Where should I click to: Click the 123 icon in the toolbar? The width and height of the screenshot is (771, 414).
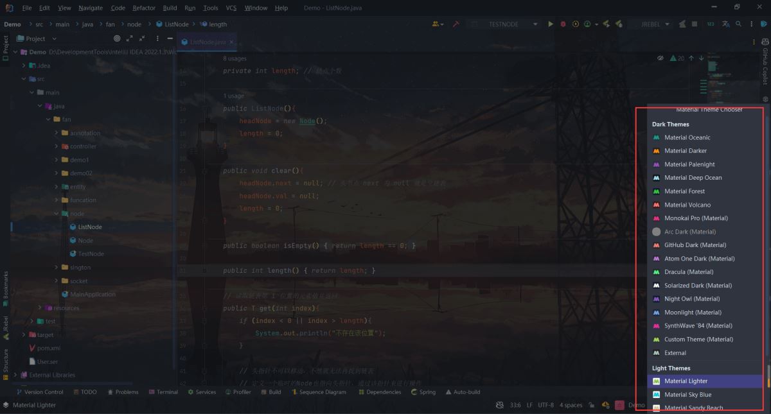pyautogui.click(x=710, y=24)
